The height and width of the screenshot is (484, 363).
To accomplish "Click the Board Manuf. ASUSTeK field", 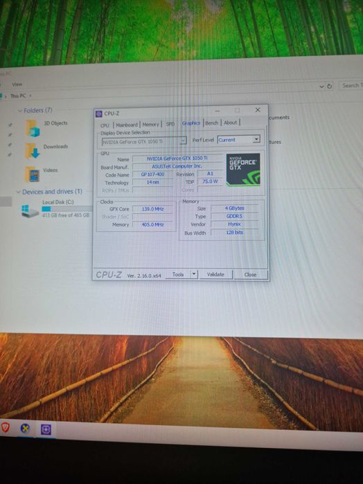I will click(177, 166).
